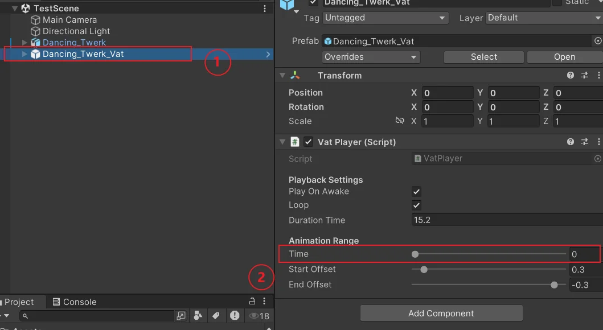This screenshot has height=330, width=603.
Task: Edit Rotation X field
Action: (448, 107)
